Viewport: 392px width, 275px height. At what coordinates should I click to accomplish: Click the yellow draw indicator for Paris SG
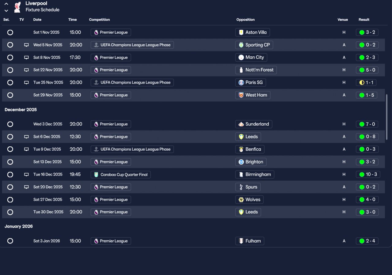click(362, 83)
